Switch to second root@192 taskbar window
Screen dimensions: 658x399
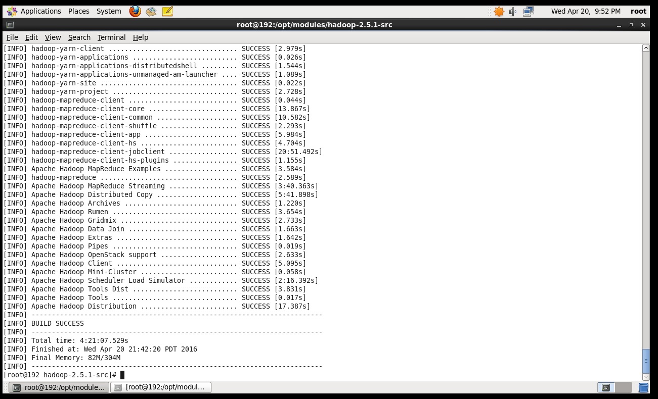click(161, 387)
